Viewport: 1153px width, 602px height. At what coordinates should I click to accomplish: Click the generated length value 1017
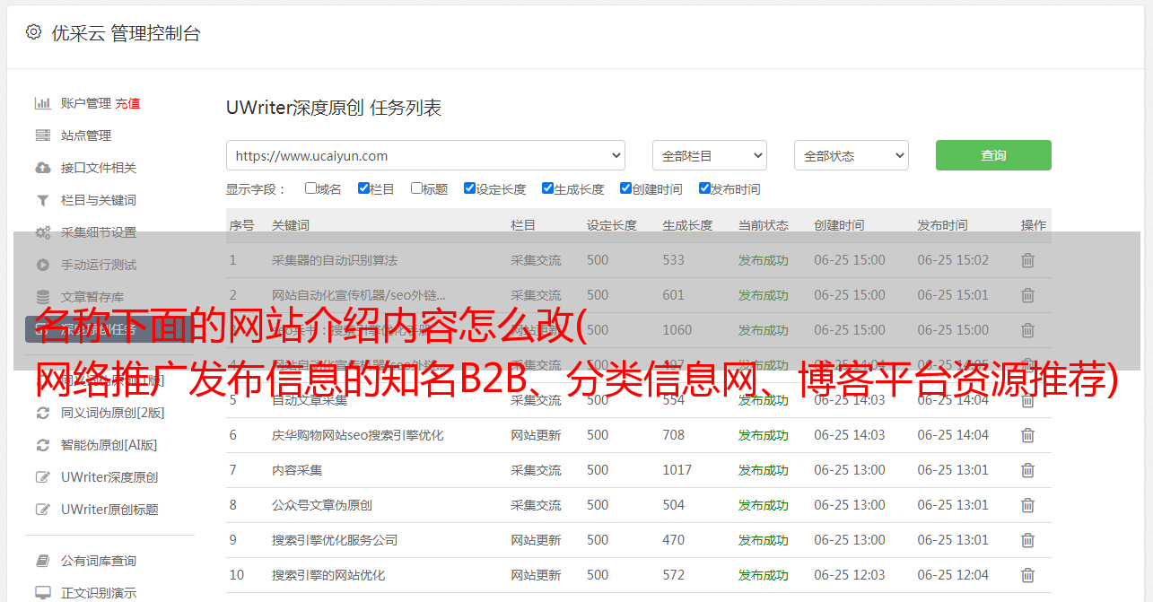pos(677,470)
